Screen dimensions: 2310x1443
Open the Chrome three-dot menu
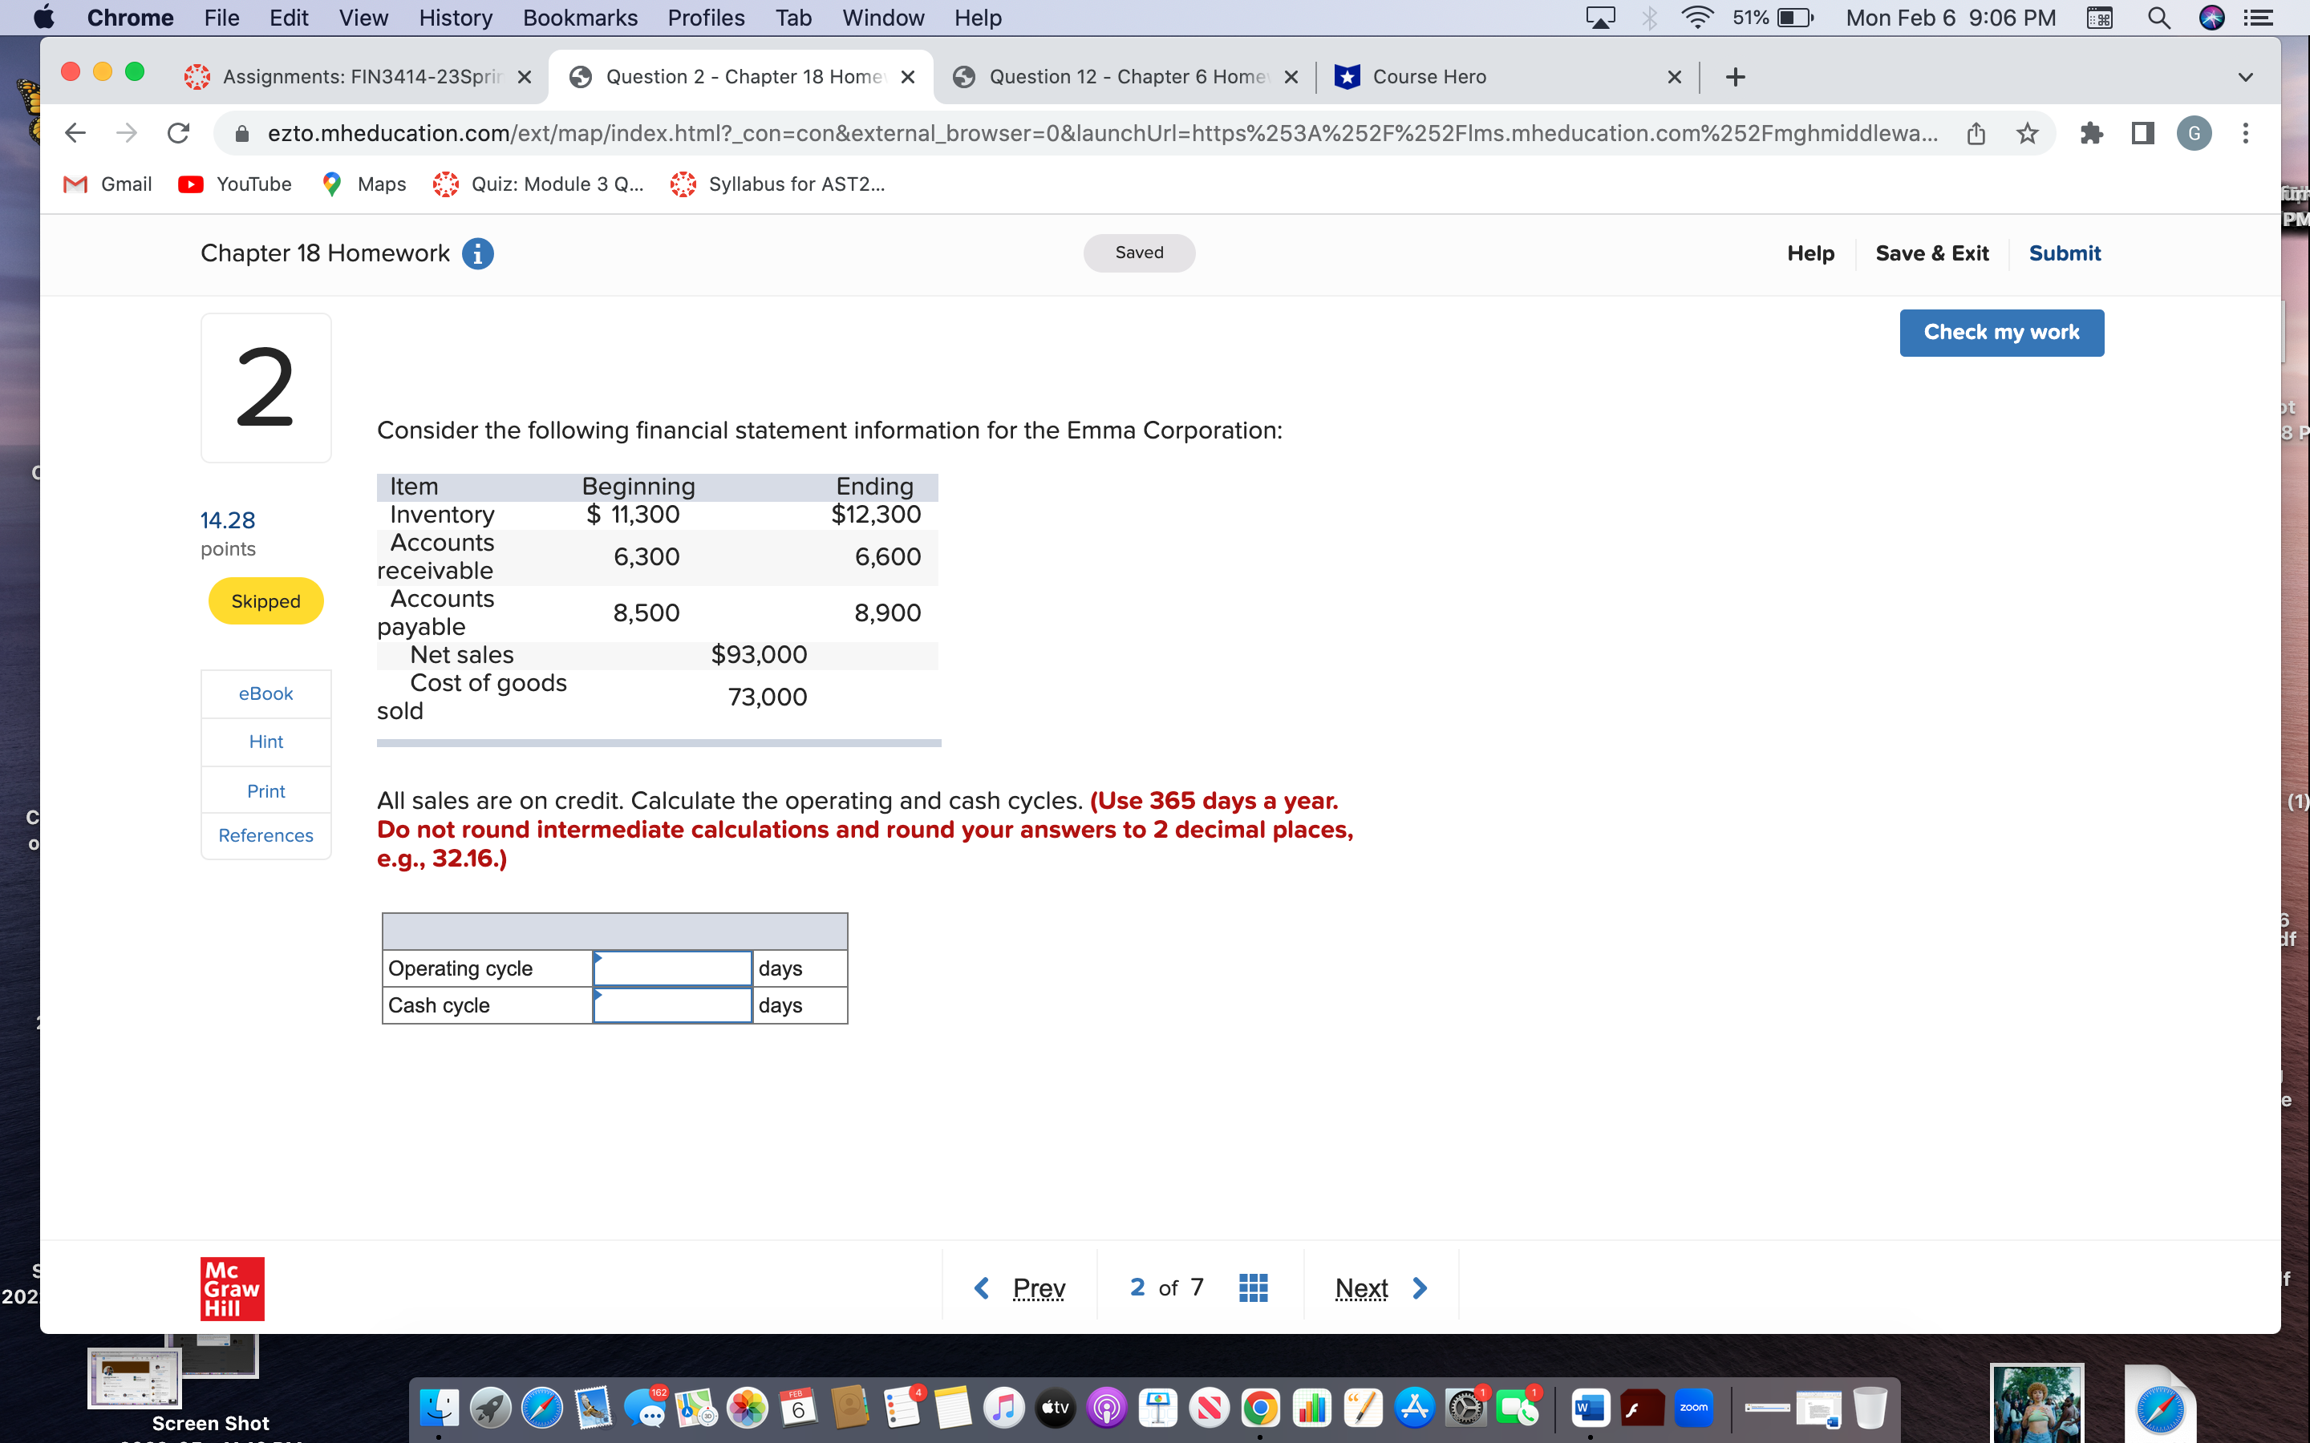point(2245,132)
